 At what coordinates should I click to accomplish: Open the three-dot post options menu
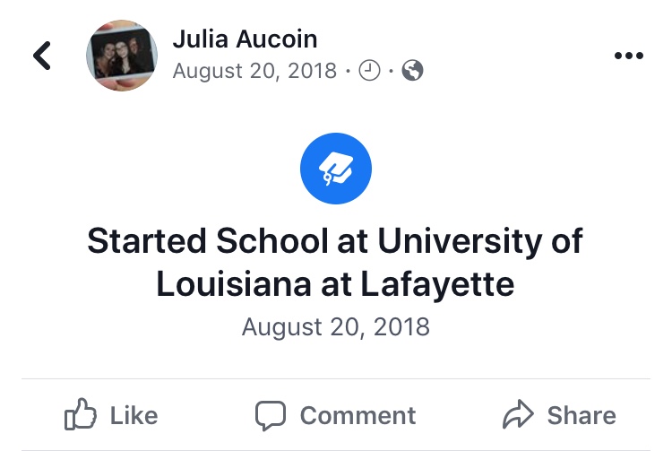pyautogui.click(x=628, y=56)
